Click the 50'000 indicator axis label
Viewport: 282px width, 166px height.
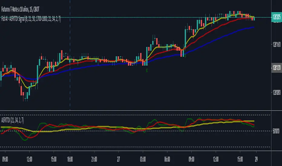click(x=276, y=131)
